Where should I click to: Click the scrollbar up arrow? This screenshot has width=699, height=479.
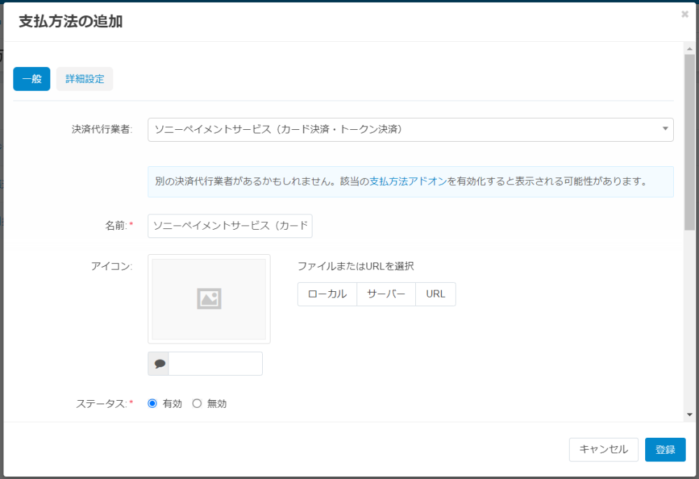(690, 48)
